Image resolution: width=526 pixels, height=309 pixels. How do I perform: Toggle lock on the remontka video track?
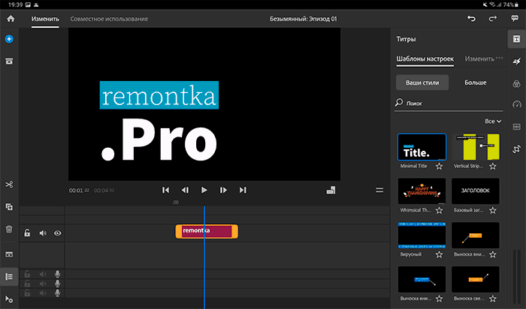(27, 233)
